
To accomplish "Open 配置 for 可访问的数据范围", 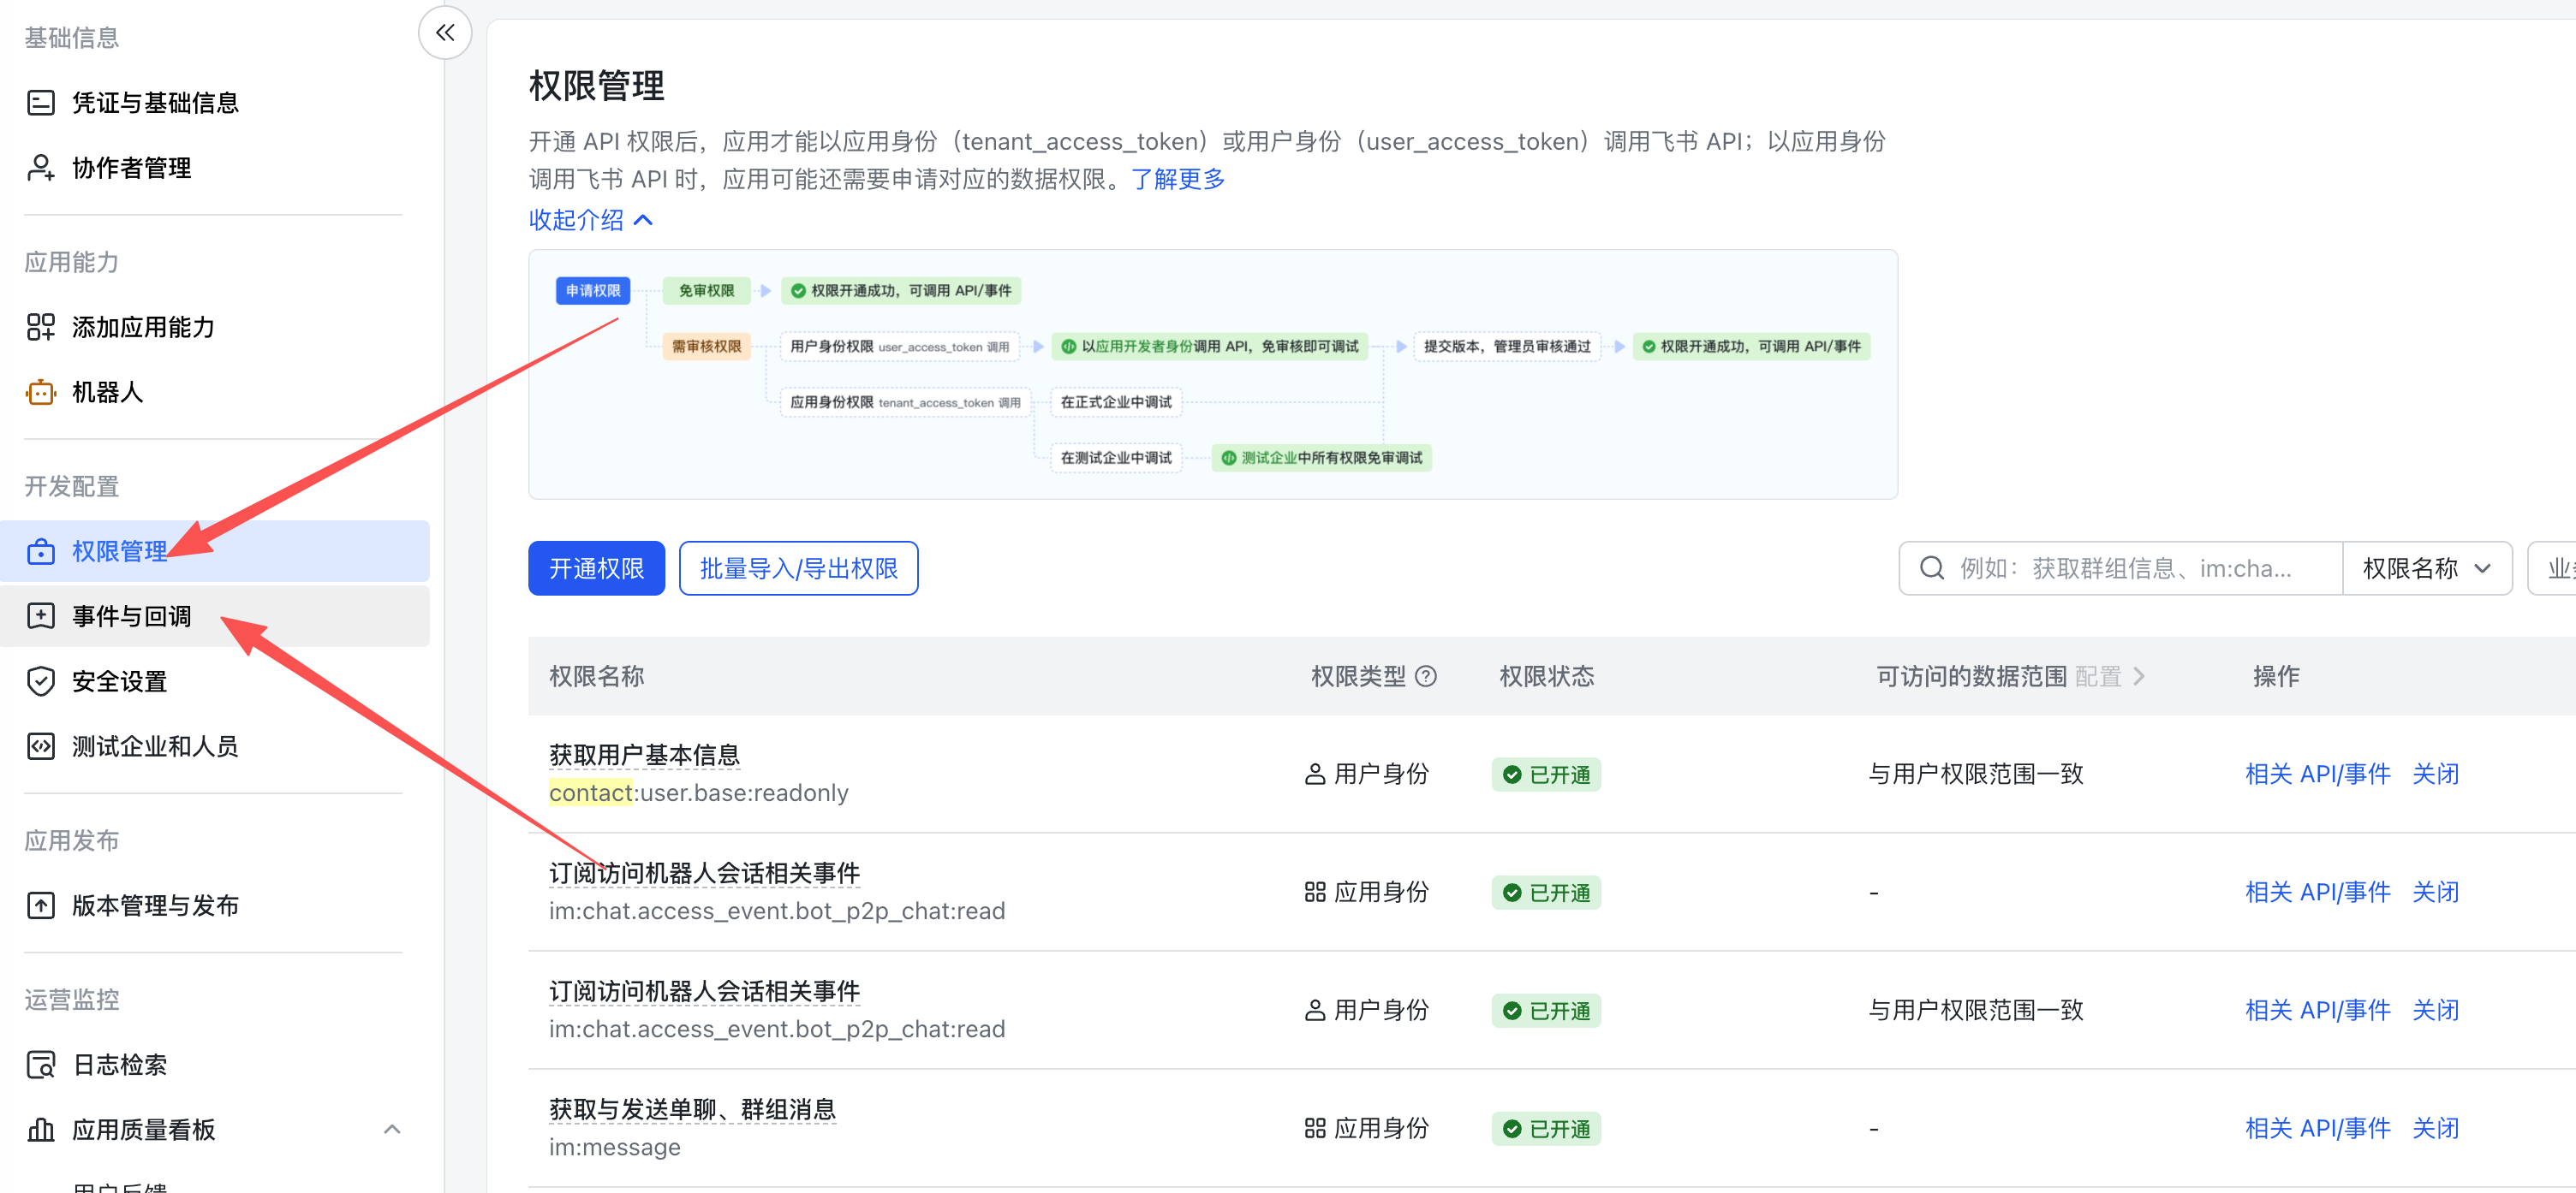I will pyautogui.click(x=2109, y=676).
